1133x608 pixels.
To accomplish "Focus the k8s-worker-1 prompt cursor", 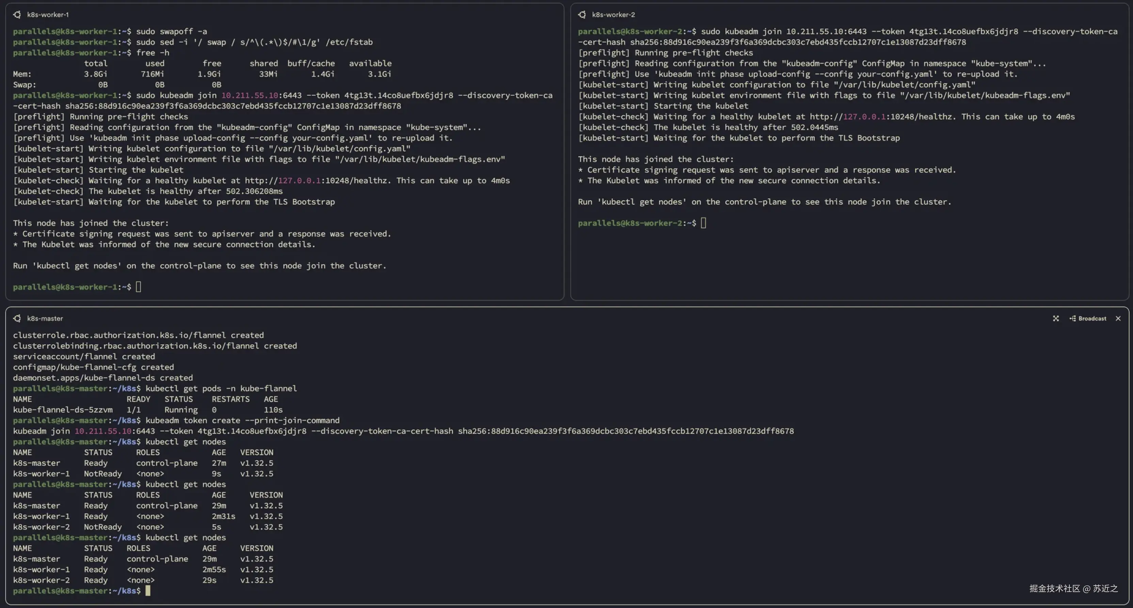I will (x=139, y=287).
